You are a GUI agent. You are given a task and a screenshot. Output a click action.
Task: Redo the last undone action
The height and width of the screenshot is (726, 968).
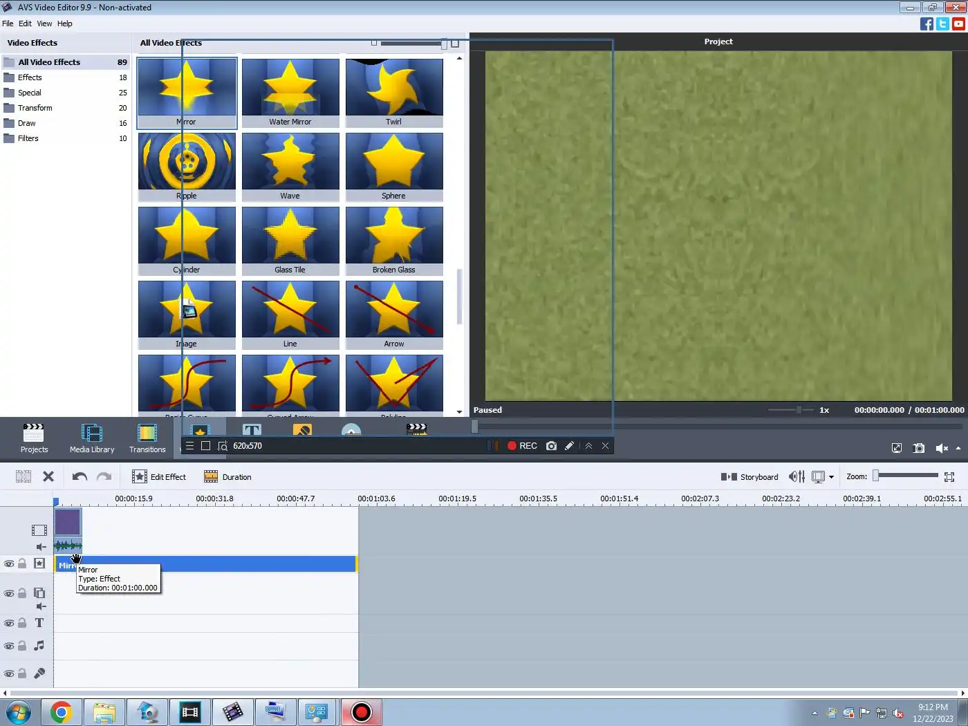(104, 476)
